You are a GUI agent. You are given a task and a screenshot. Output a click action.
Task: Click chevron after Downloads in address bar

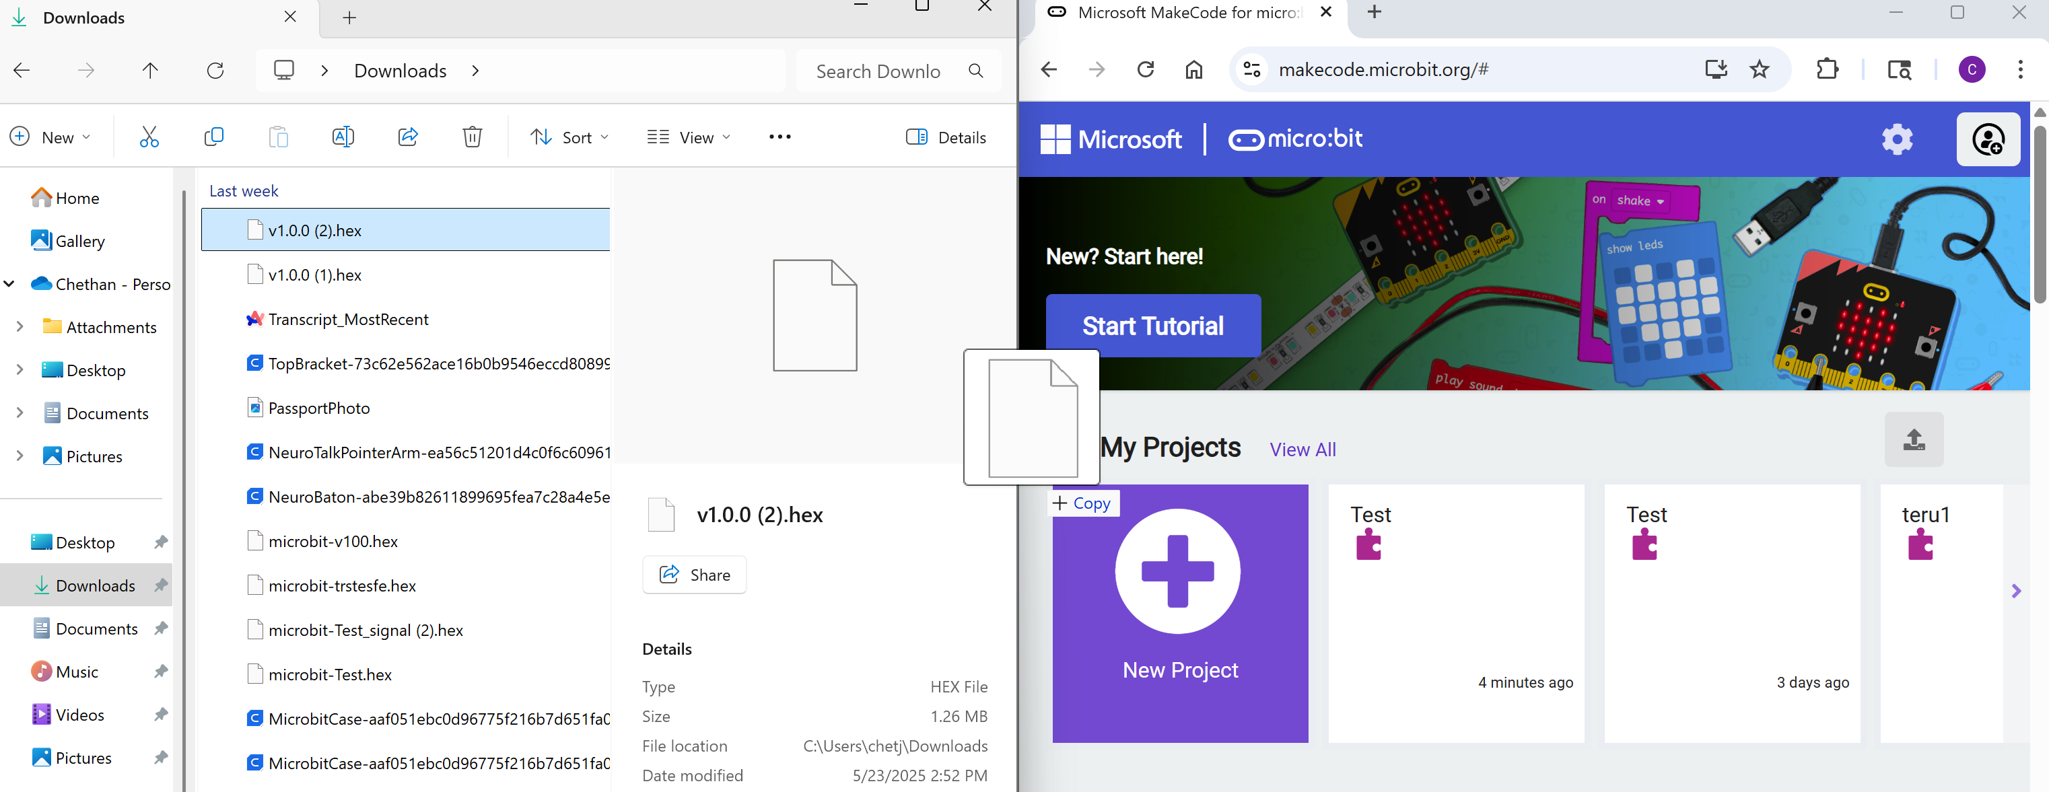coord(476,71)
